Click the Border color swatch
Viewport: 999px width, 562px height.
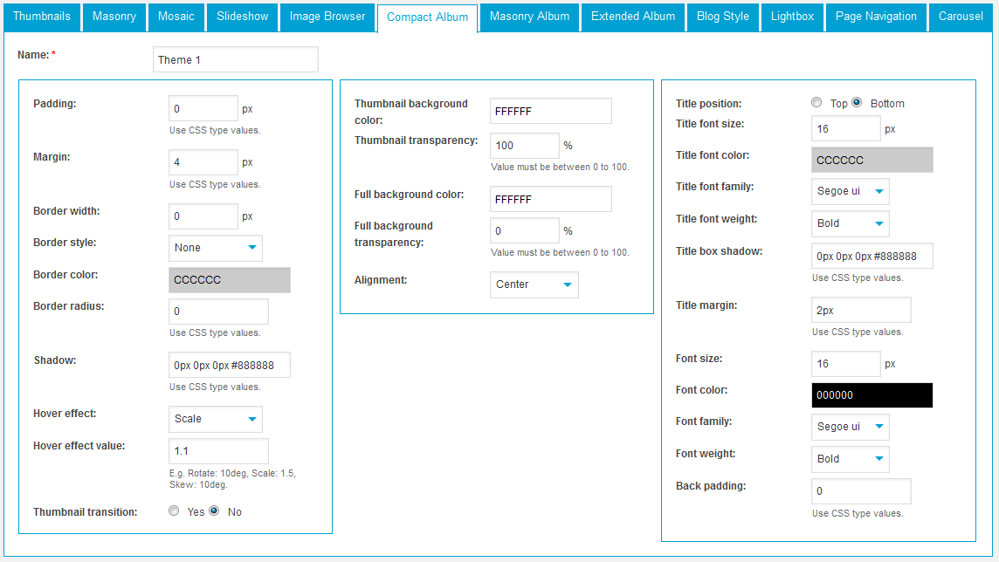230,280
